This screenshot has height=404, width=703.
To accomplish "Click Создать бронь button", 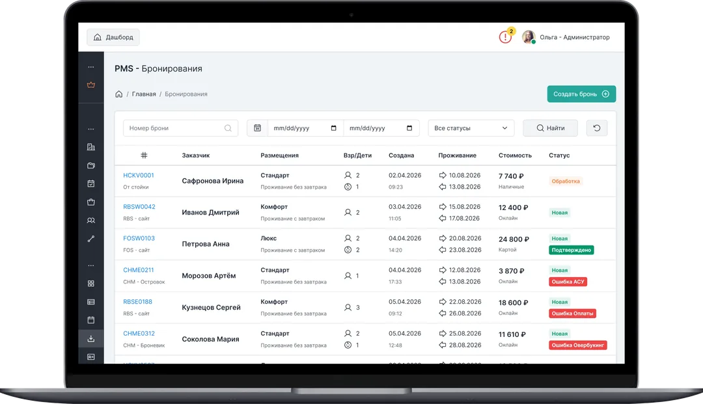I will pos(581,94).
